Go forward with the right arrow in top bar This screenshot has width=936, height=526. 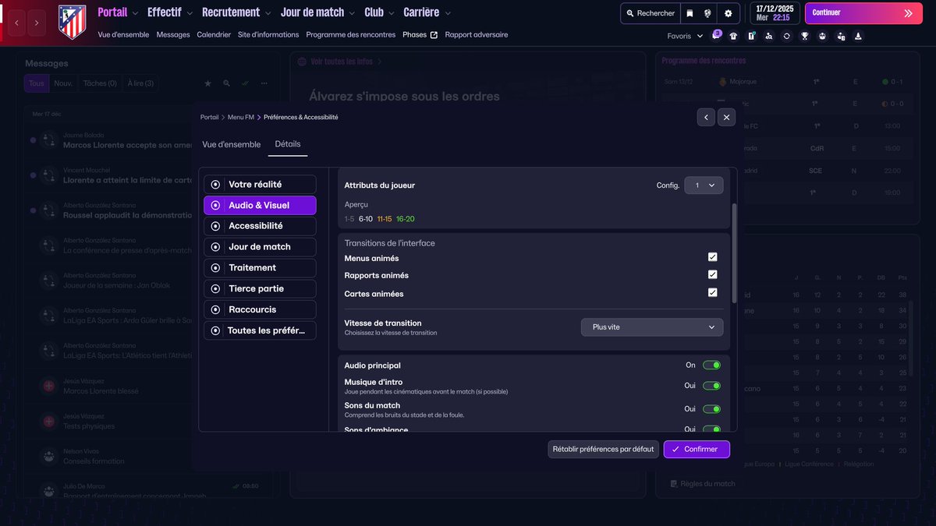click(37, 23)
